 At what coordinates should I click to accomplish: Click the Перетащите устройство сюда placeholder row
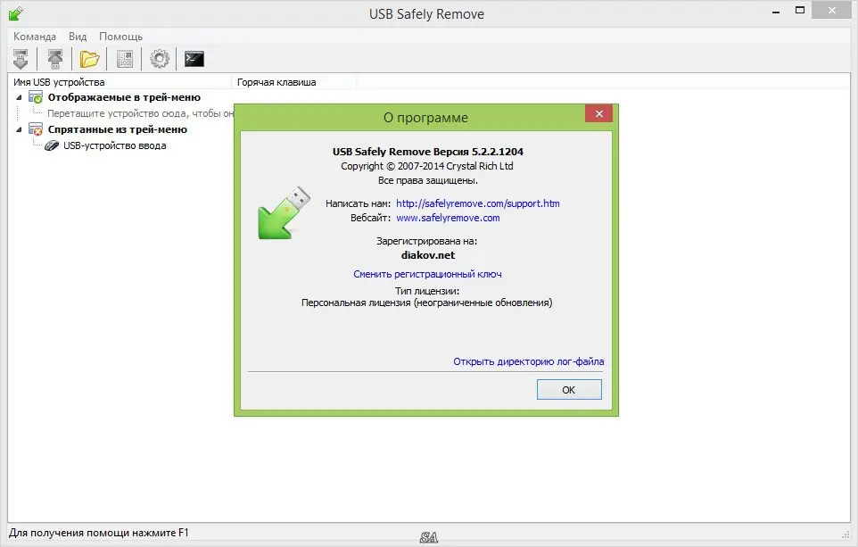pyautogui.click(x=141, y=113)
